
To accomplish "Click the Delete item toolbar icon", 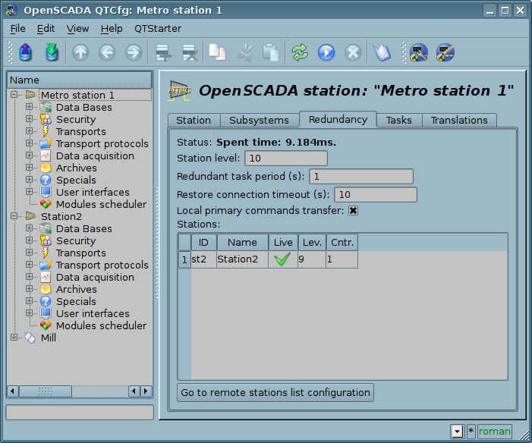I will (x=190, y=52).
